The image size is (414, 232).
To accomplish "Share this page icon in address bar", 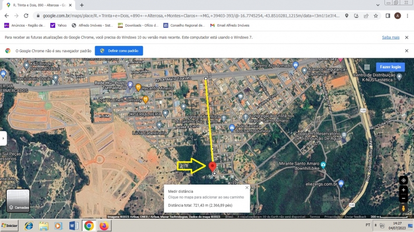I will (366, 16).
